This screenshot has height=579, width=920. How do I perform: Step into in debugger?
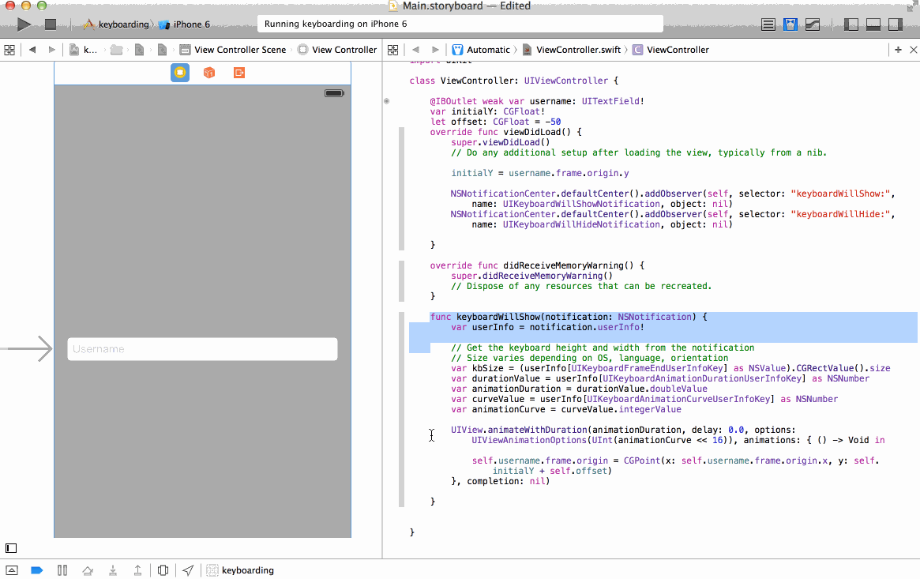pos(113,570)
